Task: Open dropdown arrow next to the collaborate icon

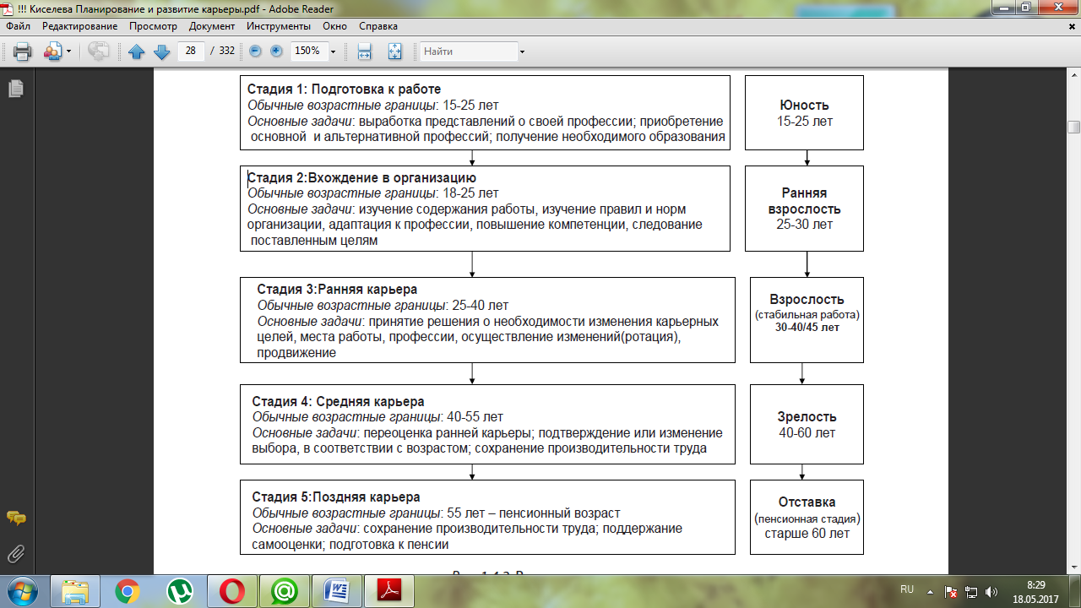Action: [x=68, y=52]
